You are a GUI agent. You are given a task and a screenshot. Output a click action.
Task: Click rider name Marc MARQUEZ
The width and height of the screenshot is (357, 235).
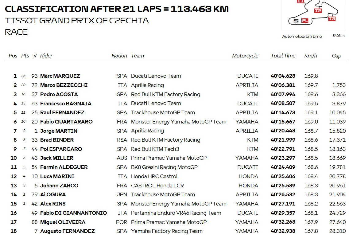pyautogui.click(x=60, y=76)
